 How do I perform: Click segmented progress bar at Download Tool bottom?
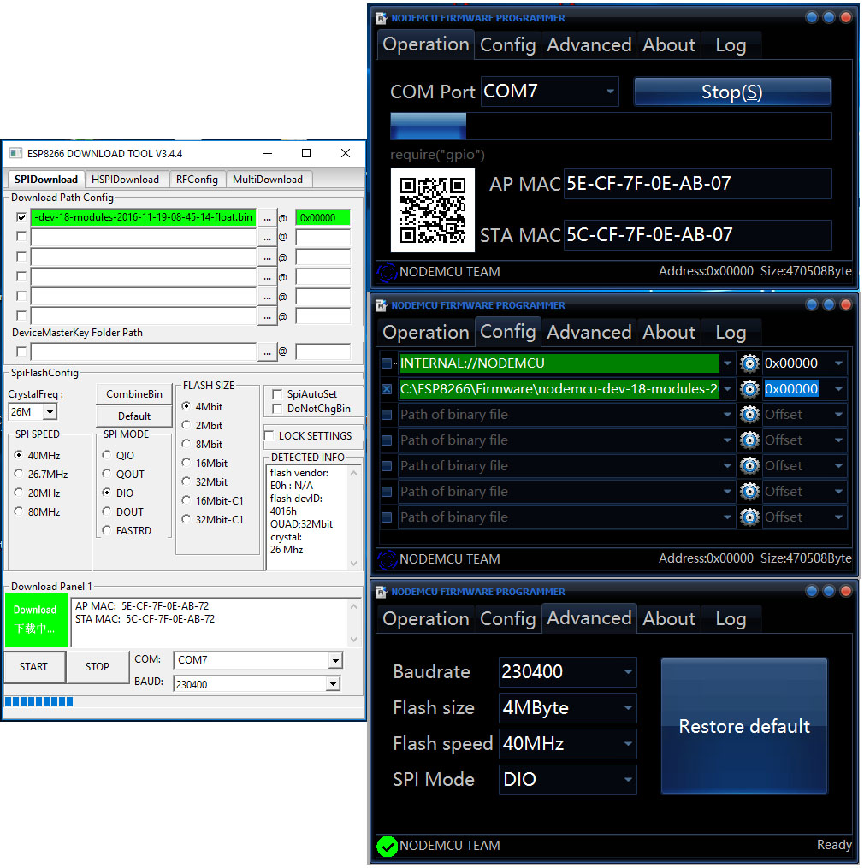(38, 702)
